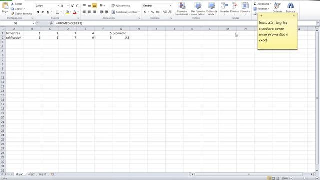Click the Copiar button
Image resolution: width=320 pixels, height=180 pixels.
pos(17,9)
